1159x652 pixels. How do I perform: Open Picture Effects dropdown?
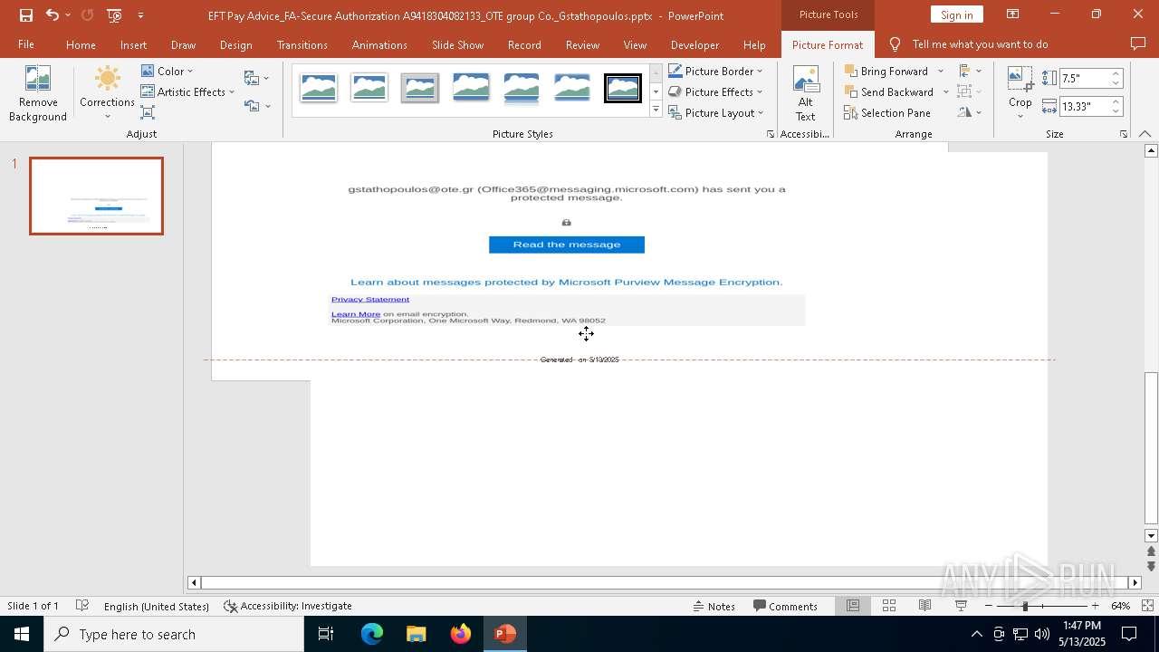point(715,91)
